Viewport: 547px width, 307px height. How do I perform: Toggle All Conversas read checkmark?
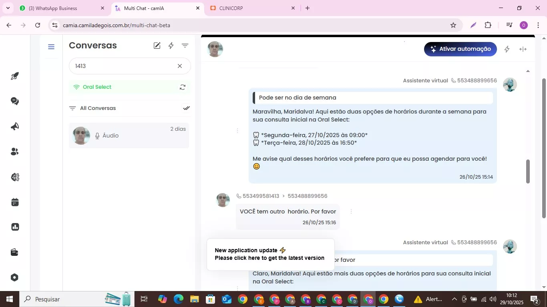tap(186, 108)
